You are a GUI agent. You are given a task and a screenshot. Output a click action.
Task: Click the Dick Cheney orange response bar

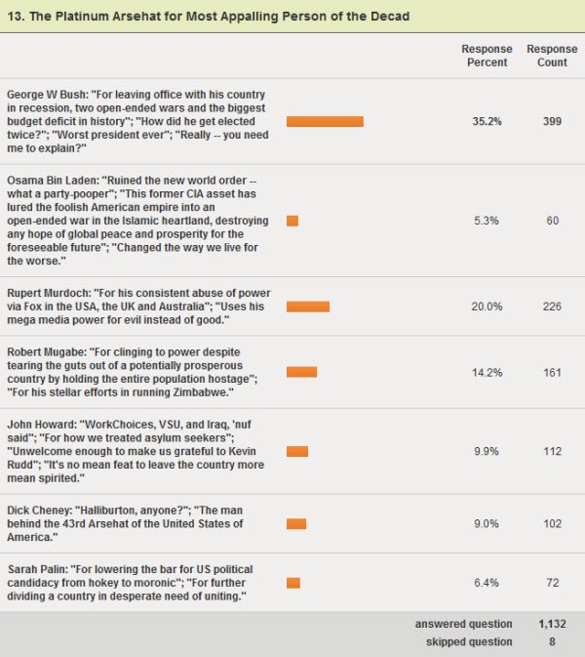(x=296, y=523)
